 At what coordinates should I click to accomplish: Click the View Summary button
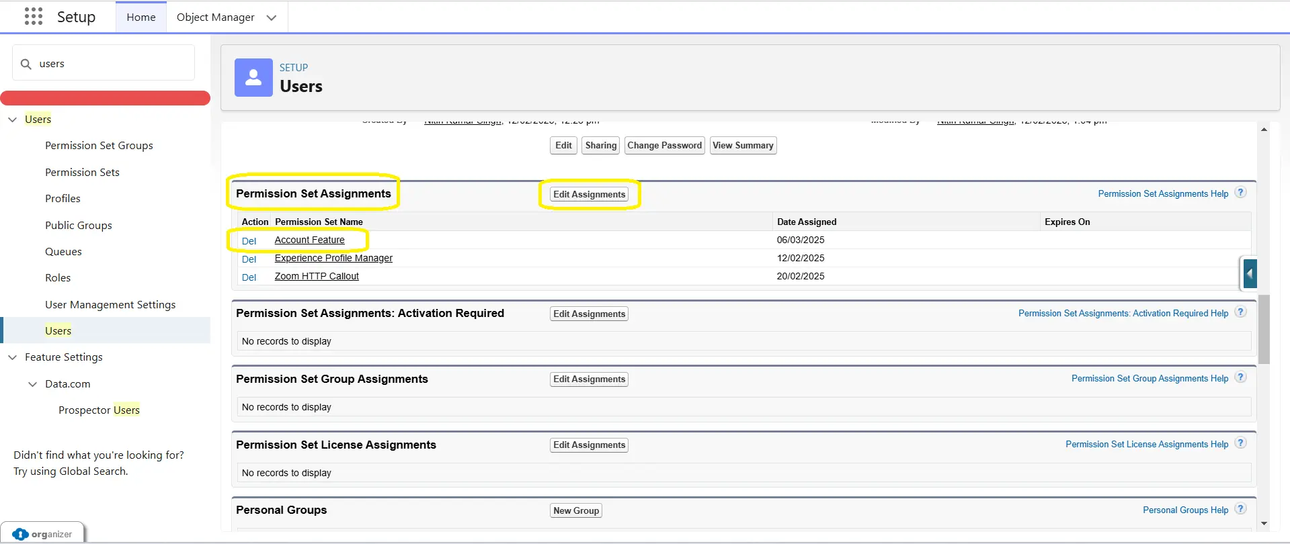click(743, 146)
